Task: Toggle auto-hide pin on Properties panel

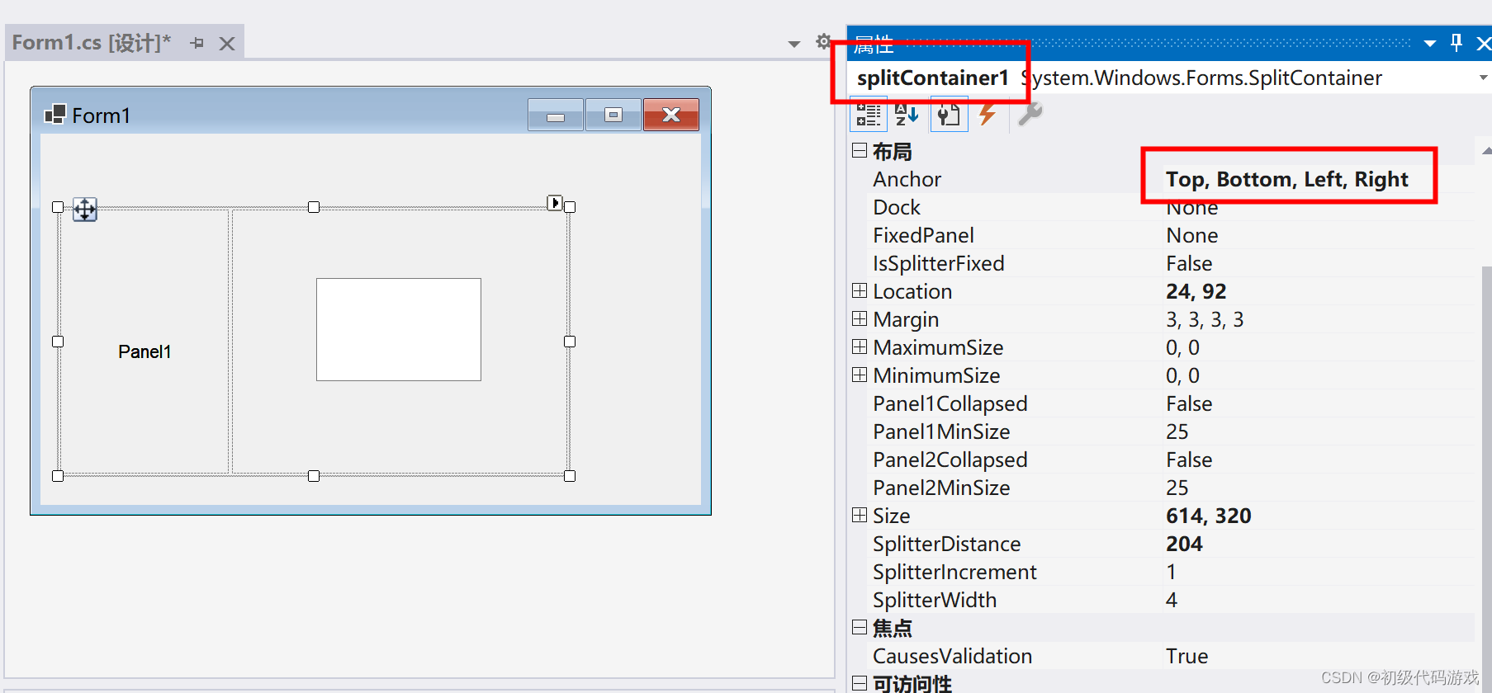Action: click(x=1456, y=43)
